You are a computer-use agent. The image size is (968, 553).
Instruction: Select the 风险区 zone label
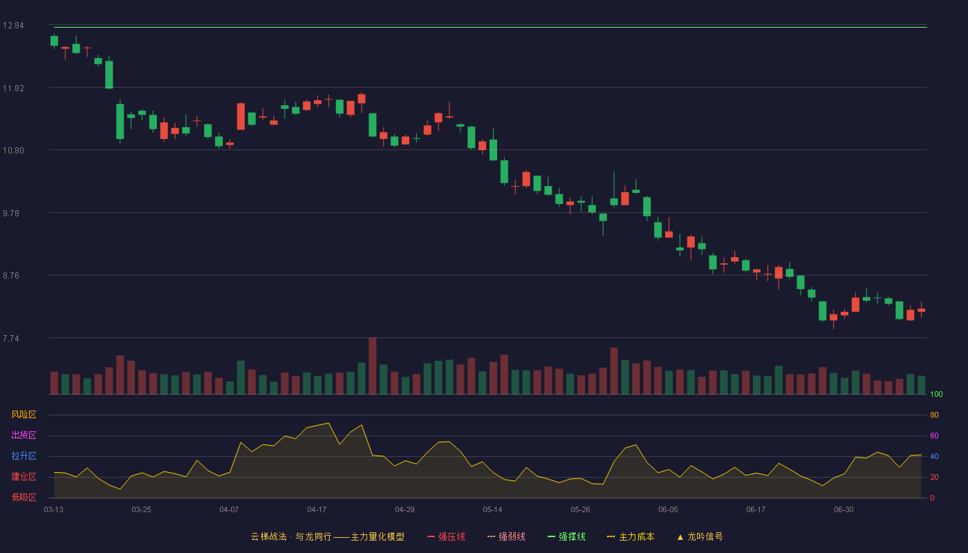tap(24, 415)
